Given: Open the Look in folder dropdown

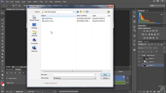Looking at the screenshot, I should (x=73, y=12).
